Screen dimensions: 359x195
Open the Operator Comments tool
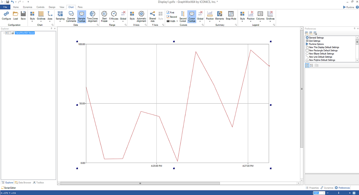click(71, 16)
